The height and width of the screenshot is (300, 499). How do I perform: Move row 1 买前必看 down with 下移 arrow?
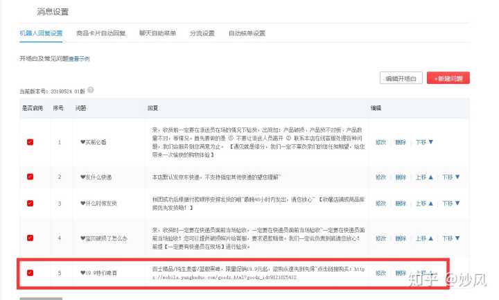424,142
